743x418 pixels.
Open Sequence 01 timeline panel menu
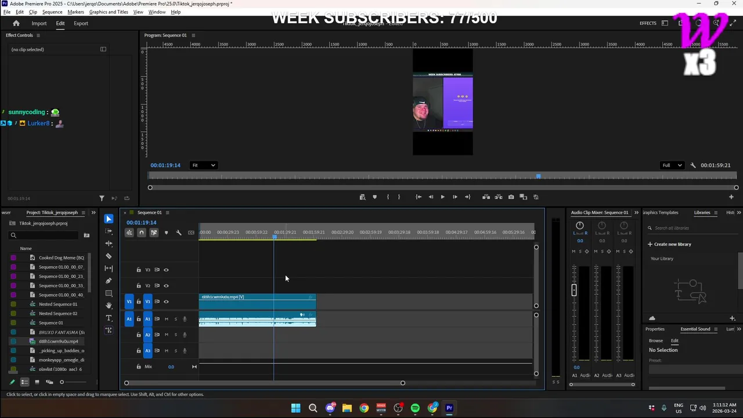(168, 212)
